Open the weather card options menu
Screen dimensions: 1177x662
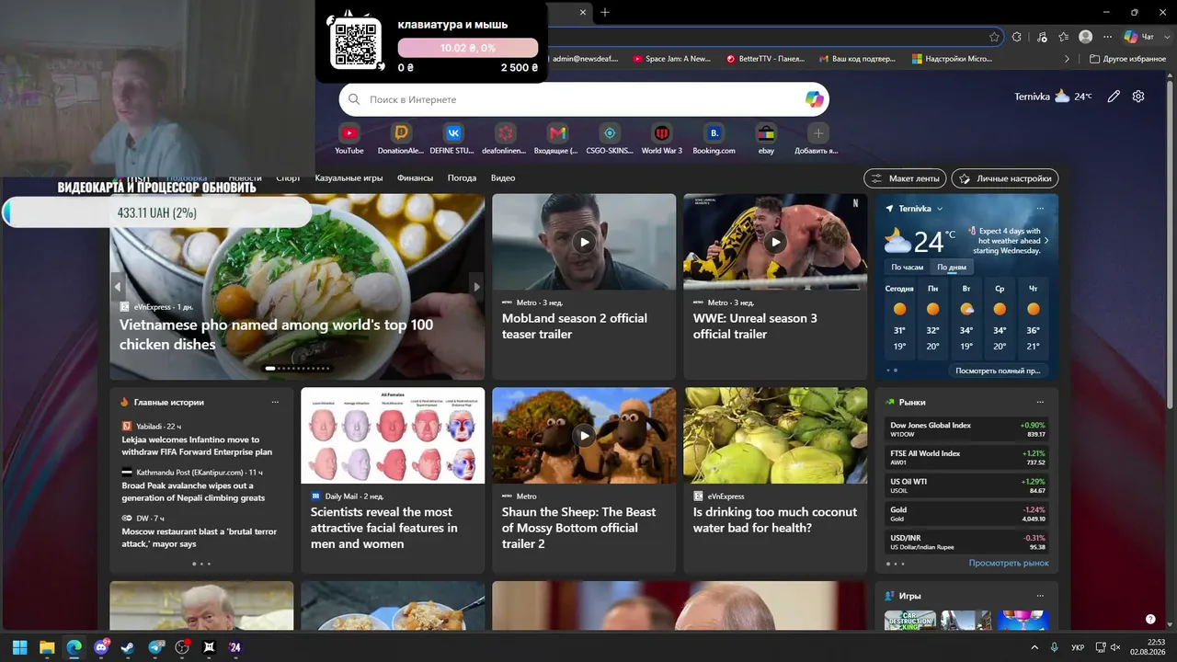coord(1040,209)
